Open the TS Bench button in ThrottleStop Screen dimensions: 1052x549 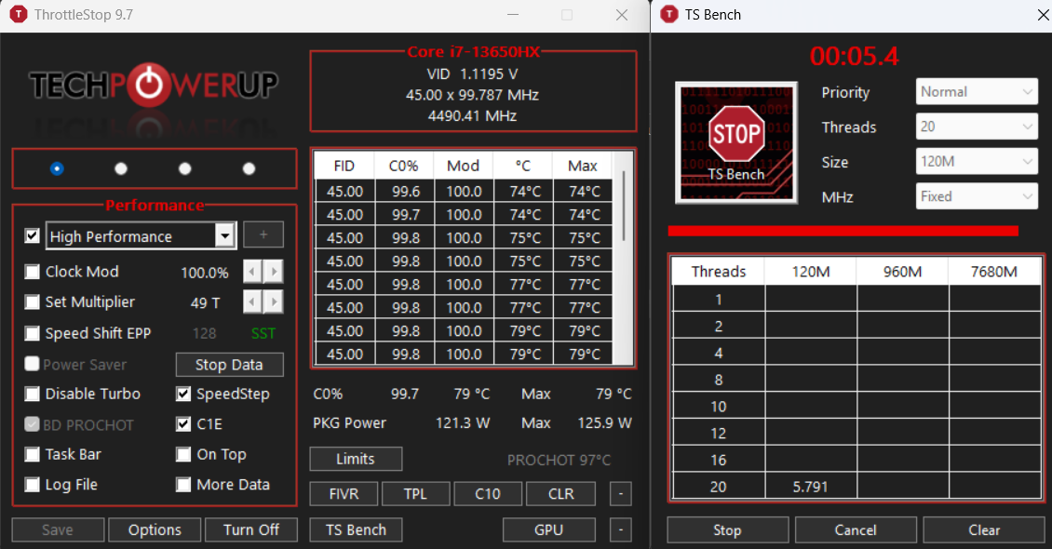(356, 529)
